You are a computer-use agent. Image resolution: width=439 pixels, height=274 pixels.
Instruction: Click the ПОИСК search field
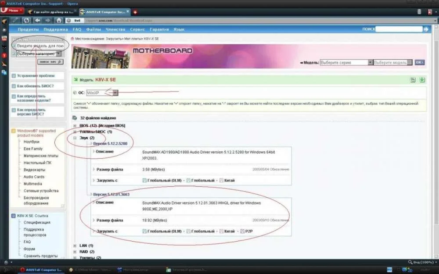[399, 29]
